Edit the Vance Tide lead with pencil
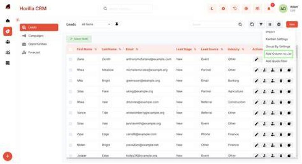 click(x=256, y=113)
